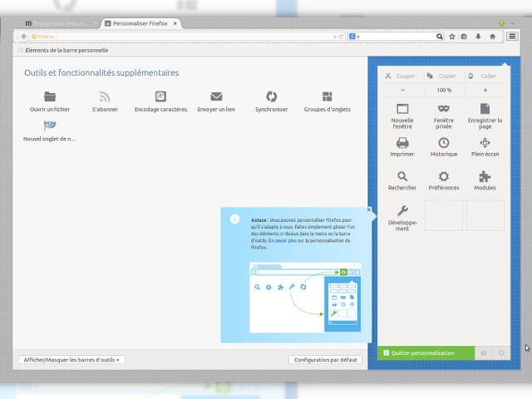Switch to the first tab with the m icon
The width and height of the screenshot is (532, 399).
61,23
